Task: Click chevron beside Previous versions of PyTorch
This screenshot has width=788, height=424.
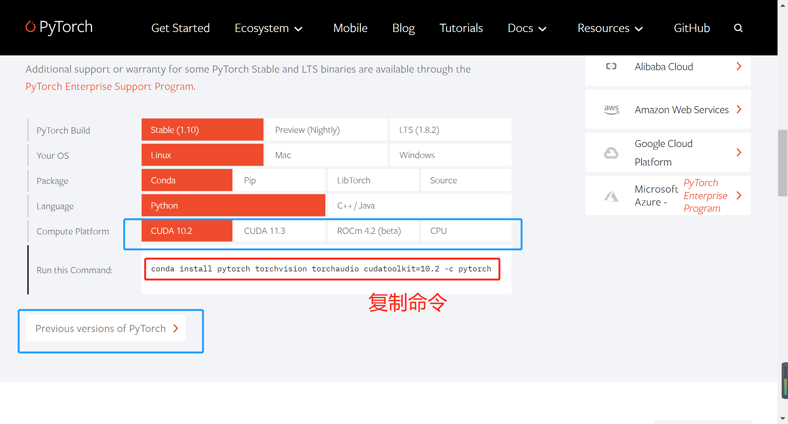Action: click(x=176, y=328)
